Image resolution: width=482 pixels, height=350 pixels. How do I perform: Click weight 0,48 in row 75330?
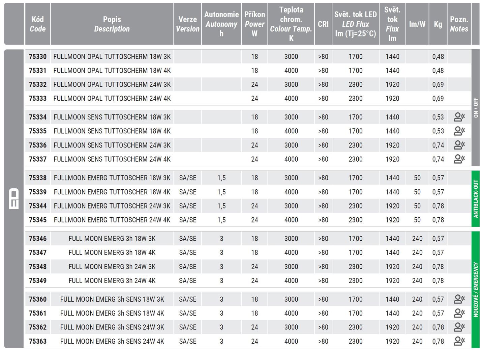438,57
